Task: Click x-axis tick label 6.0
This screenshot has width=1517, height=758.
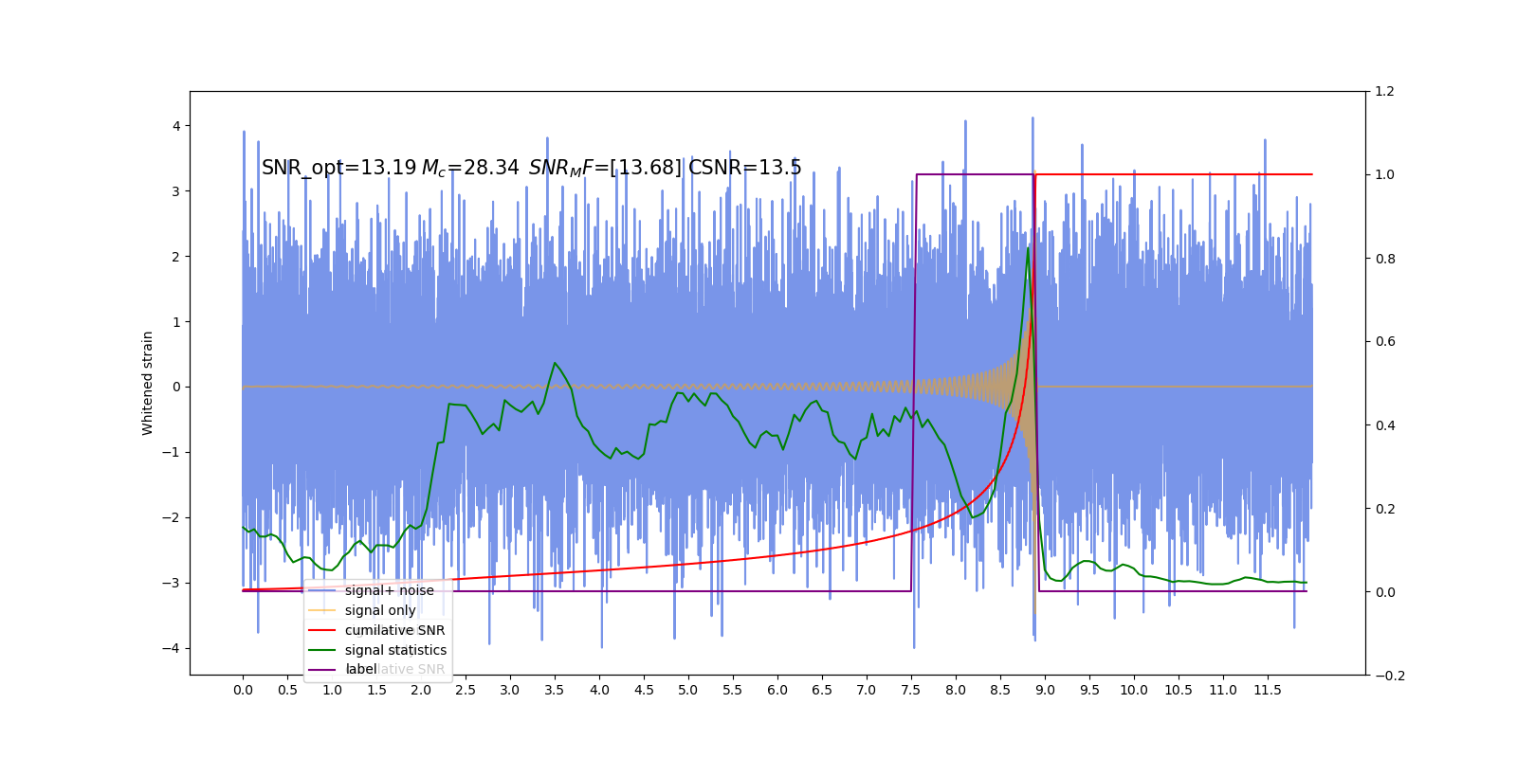Action: pyautogui.click(x=777, y=690)
